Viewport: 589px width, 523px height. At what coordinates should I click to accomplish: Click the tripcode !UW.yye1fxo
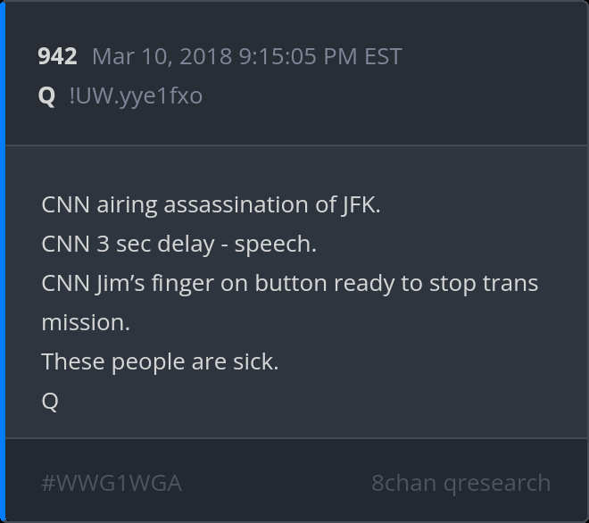[x=136, y=95]
